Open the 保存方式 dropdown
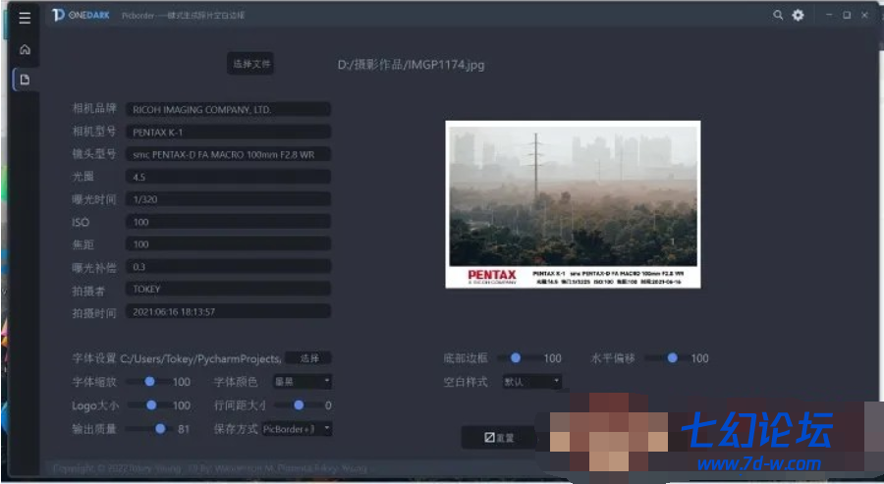Viewport: 884px width, 484px height. coord(298,429)
